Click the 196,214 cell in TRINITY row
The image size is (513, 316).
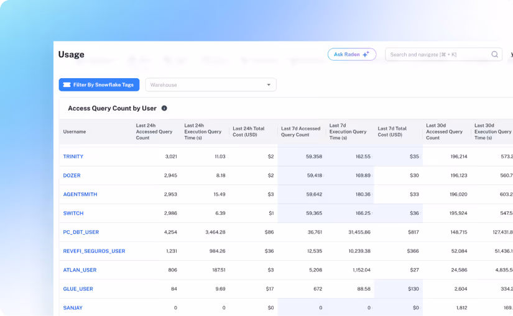tap(459, 156)
